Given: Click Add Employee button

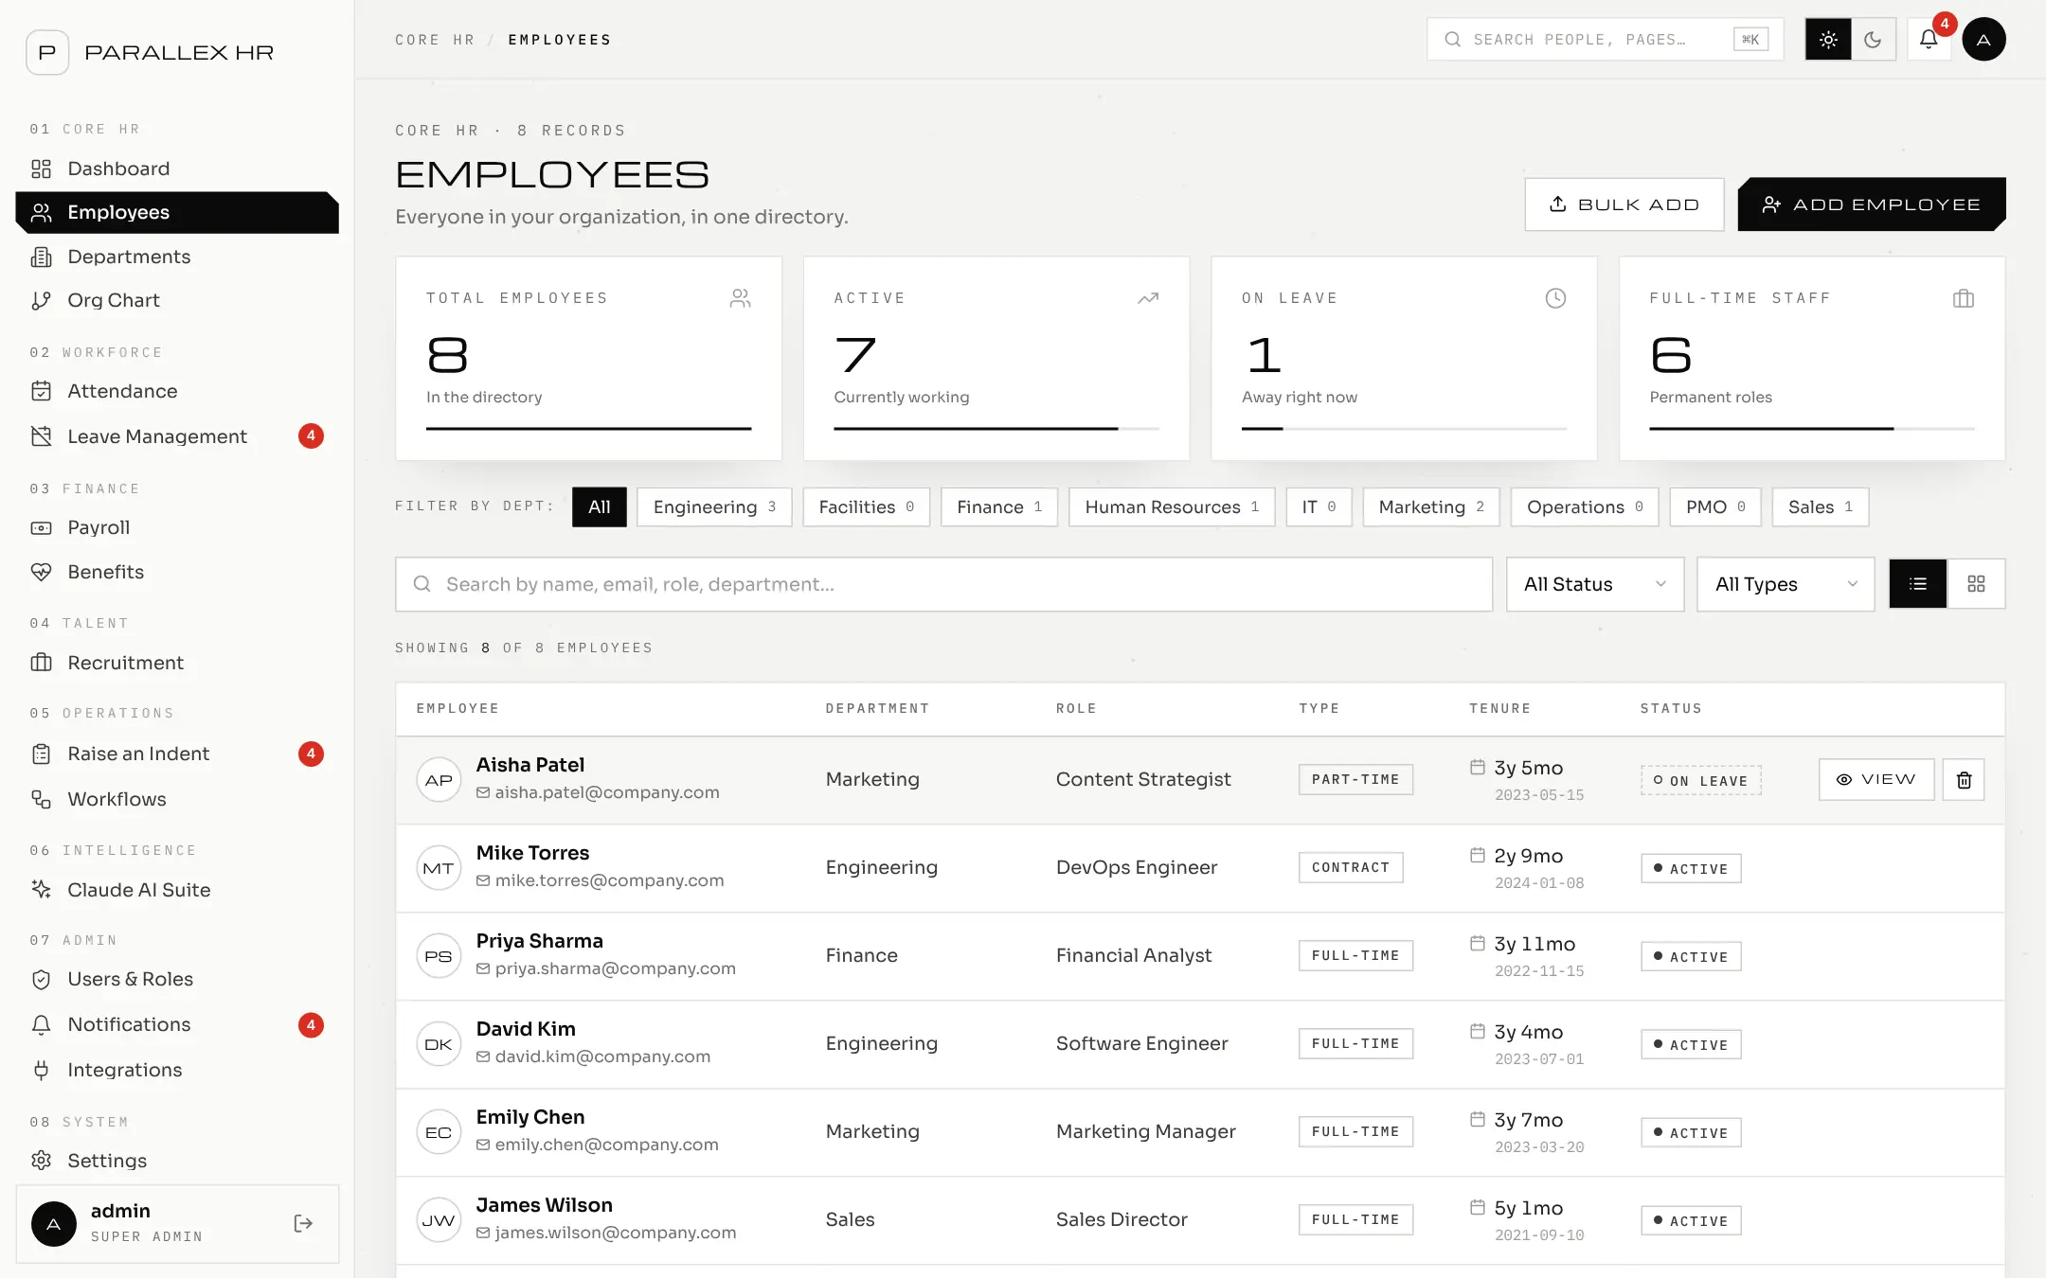Looking at the screenshot, I should tap(1871, 204).
